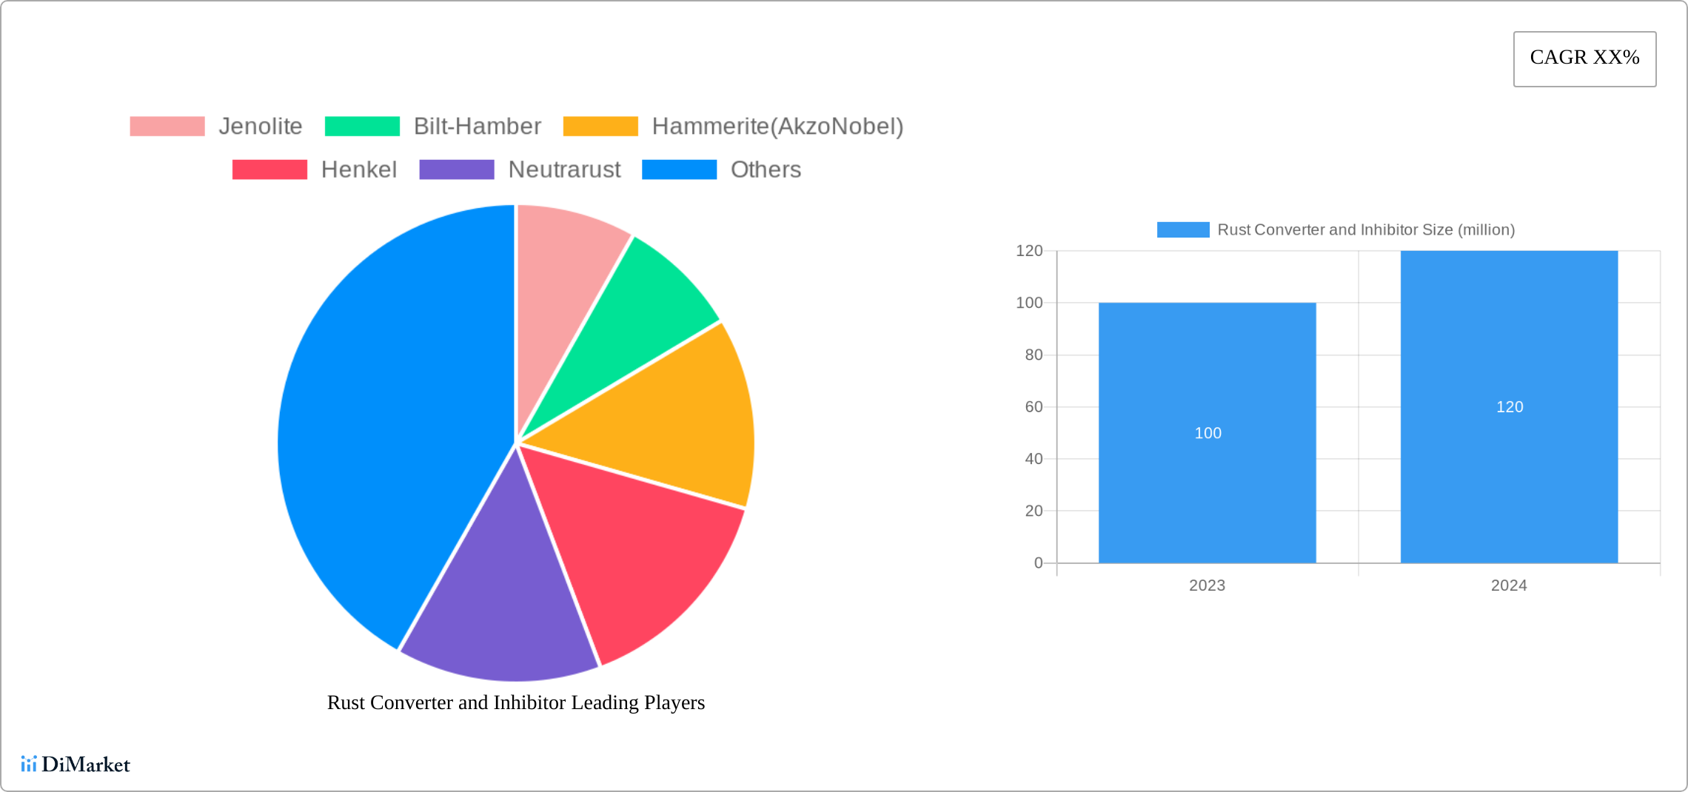Select the Hammerite(AkzoNobel) legend color marker
Image resolution: width=1688 pixels, height=792 pixels.
coord(601,126)
